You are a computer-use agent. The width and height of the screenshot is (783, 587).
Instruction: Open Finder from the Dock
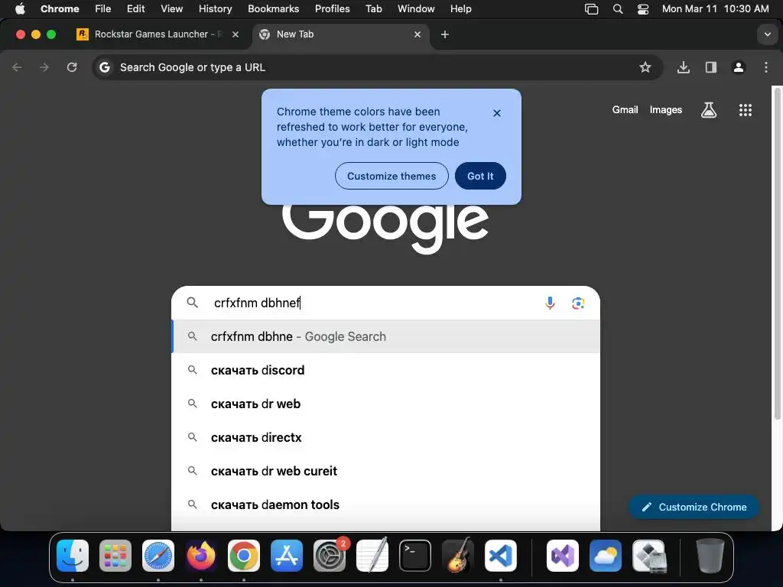(73, 556)
